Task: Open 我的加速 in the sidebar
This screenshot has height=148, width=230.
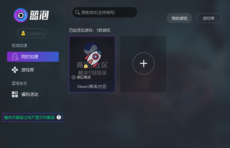Action: click(33, 57)
